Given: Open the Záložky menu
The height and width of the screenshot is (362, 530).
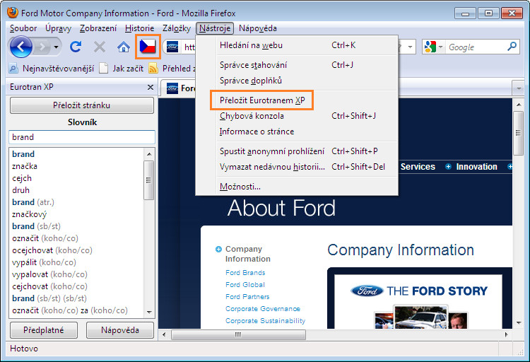Looking at the screenshot, I should pyautogui.click(x=177, y=28).
